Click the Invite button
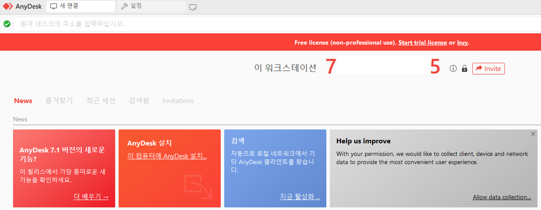 pos(488,69)
